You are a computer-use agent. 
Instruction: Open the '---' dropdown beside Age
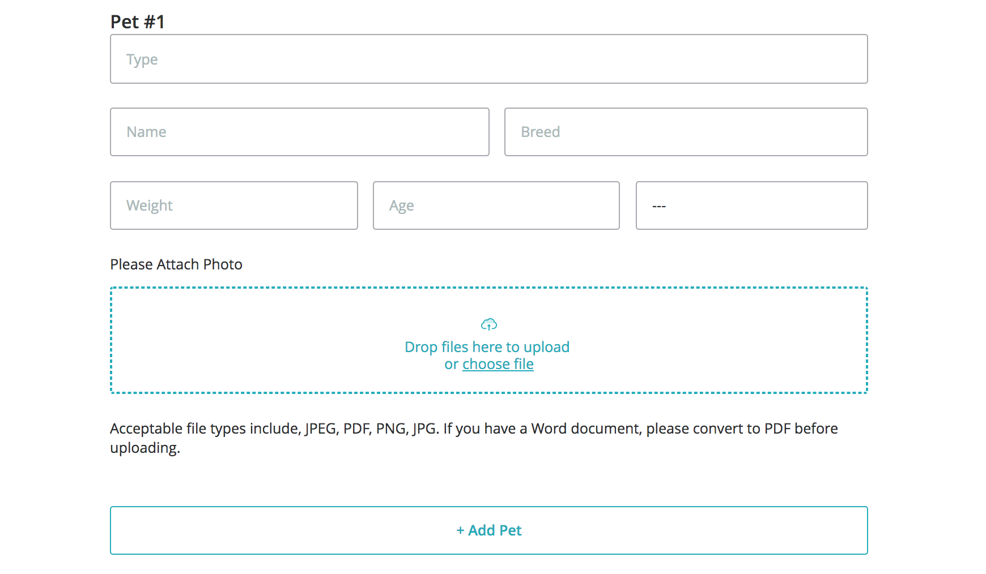751,205
